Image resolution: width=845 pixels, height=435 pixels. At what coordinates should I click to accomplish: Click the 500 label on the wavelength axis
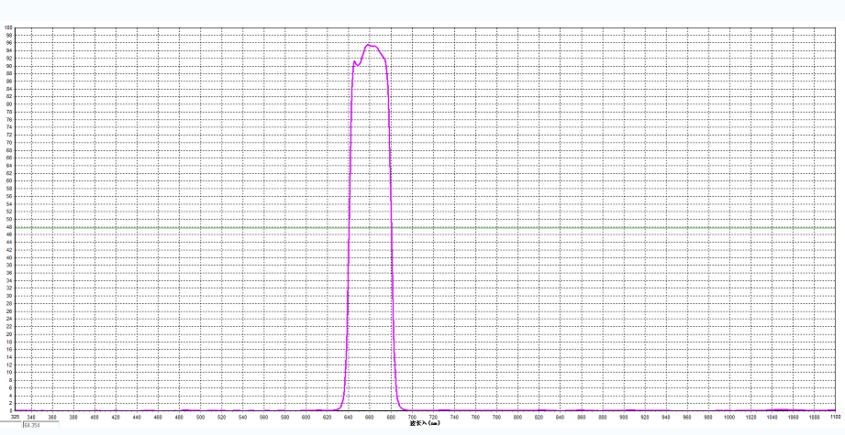(x=200, y=418)
